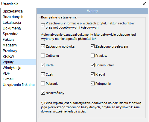Open the Urządzenie fiskalne settings
This screenshot has height=122, width=149.
click(x=19, y=85)
